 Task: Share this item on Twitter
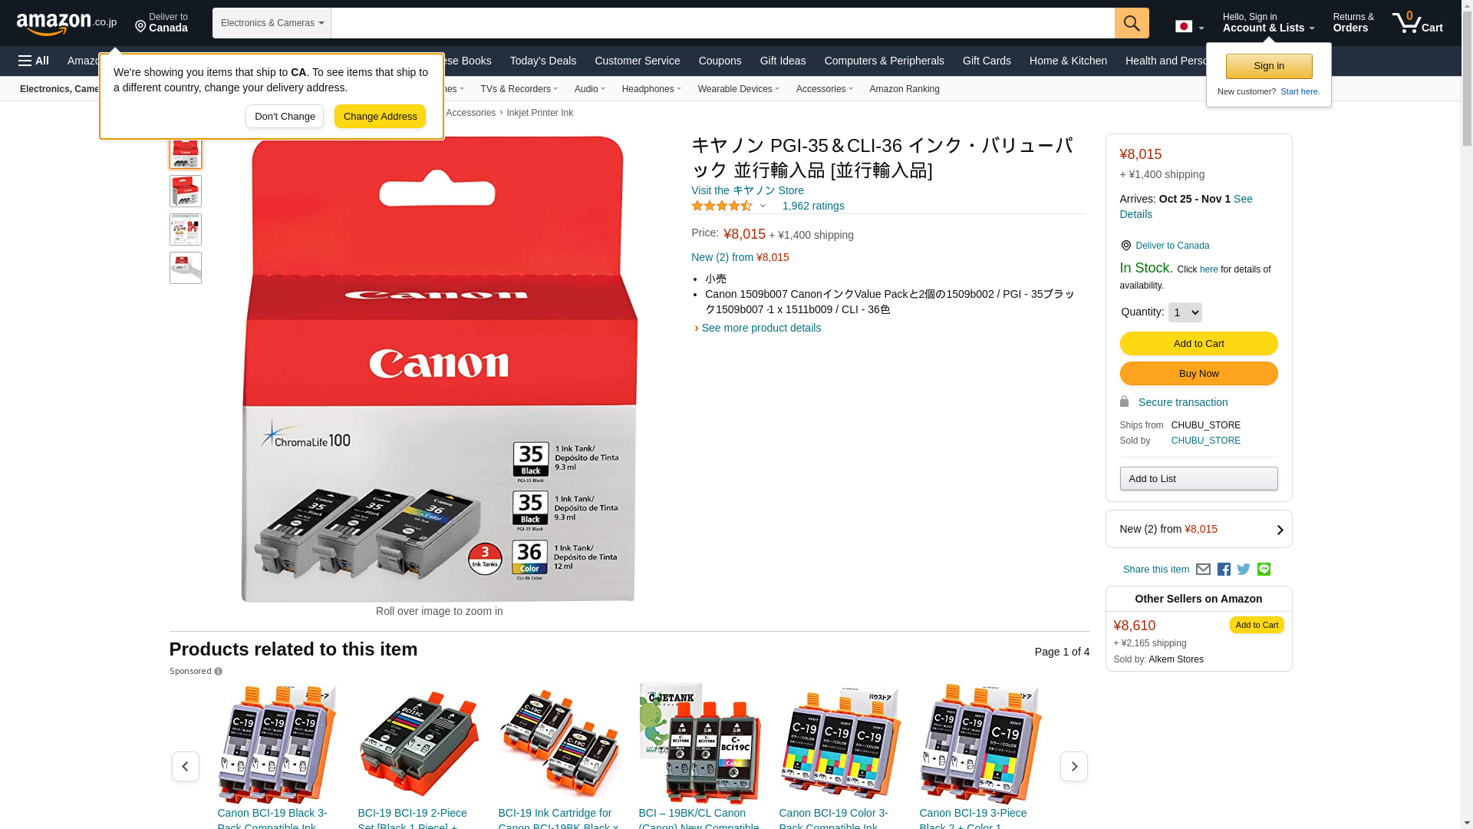(1244, 570)
